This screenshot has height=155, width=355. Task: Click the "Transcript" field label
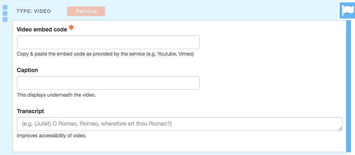tap(30, 111)
